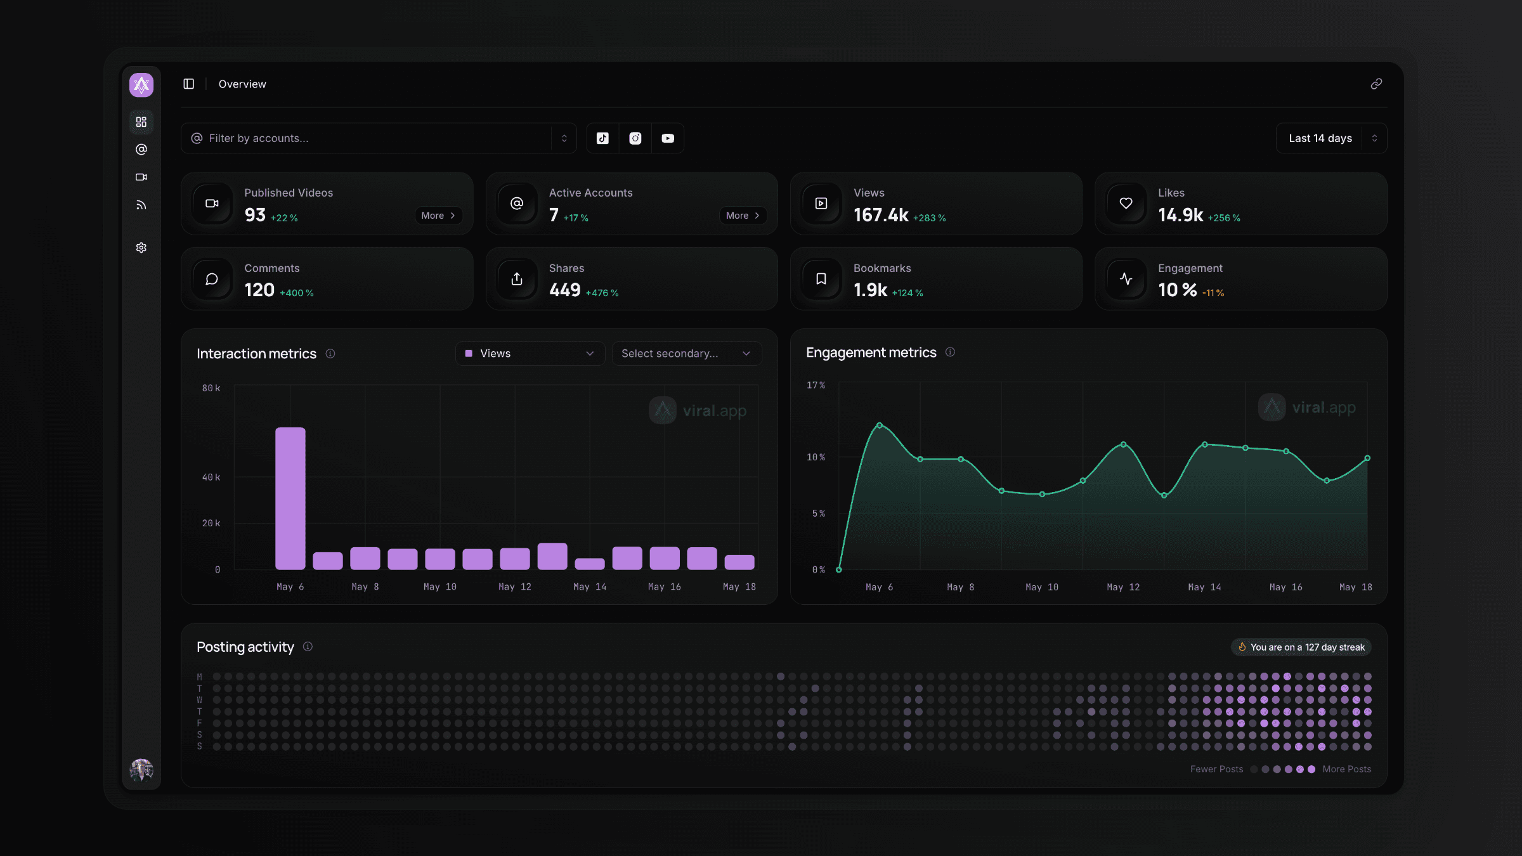Toggle the YouTube platform filter

click(x=668, y=138)
